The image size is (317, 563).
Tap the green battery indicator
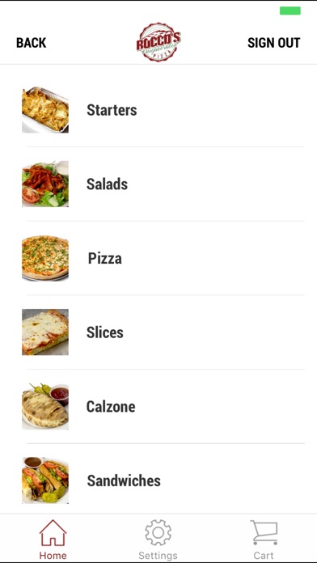(290, 11)
